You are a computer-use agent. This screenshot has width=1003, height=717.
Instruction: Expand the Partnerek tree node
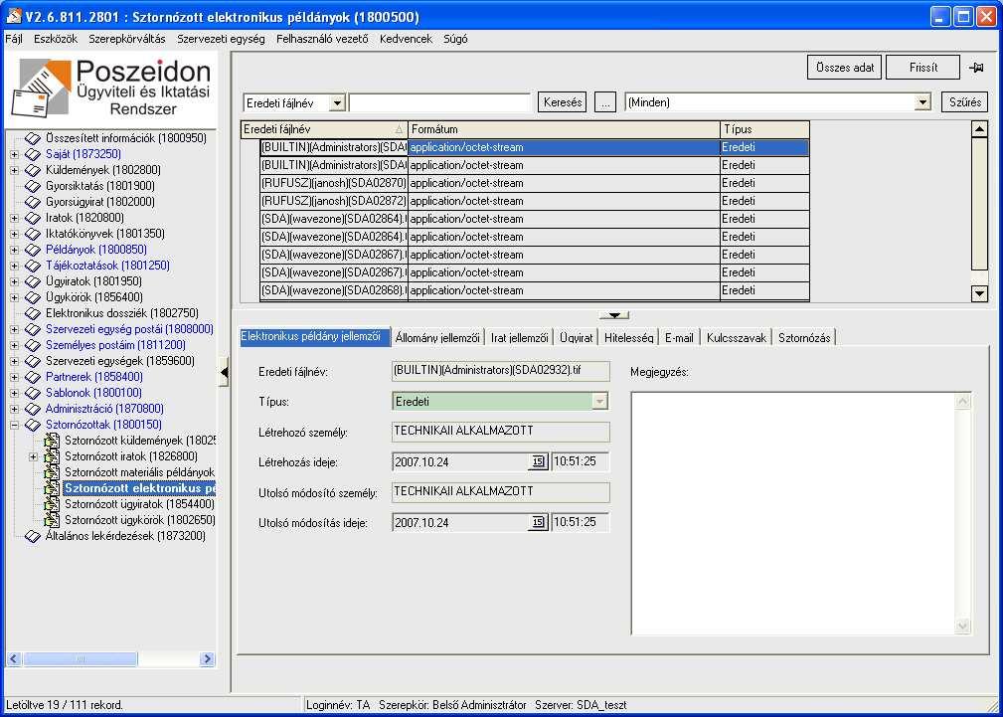tap(14, 377)
